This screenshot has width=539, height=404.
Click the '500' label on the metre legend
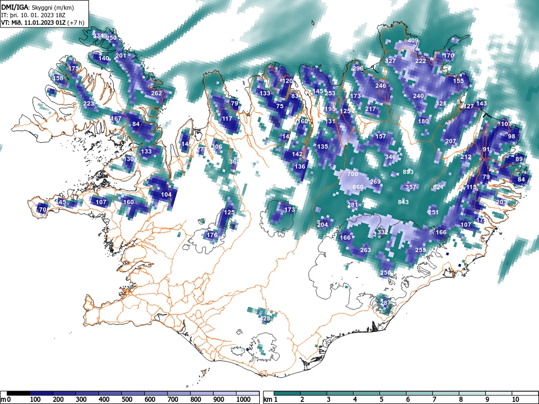(x=127, y=400)
